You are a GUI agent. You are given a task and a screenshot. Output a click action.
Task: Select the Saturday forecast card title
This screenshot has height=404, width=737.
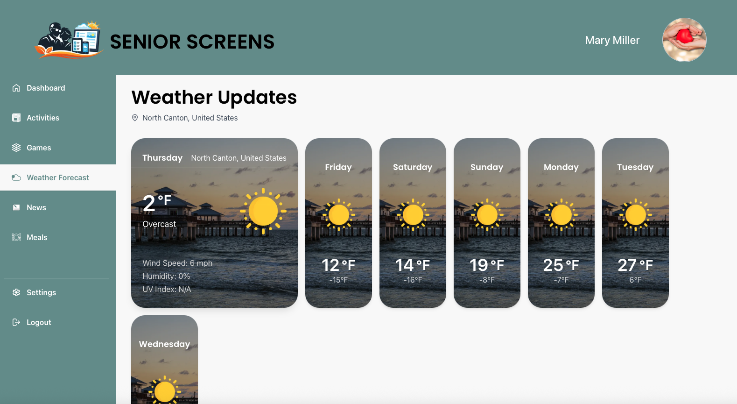(413, 167)
